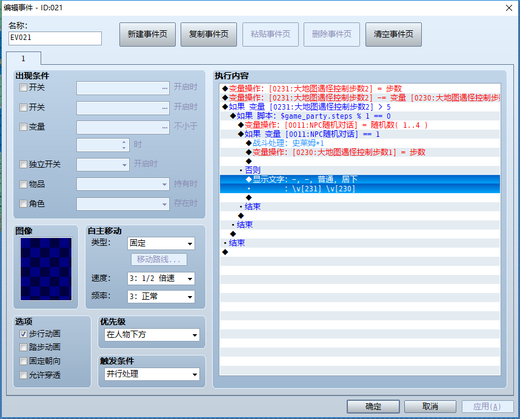Image resolution: width=520 pixels, height=419 pixels.
Task: Enable the 角色 condition checkbox
Action: click(23, 203)
